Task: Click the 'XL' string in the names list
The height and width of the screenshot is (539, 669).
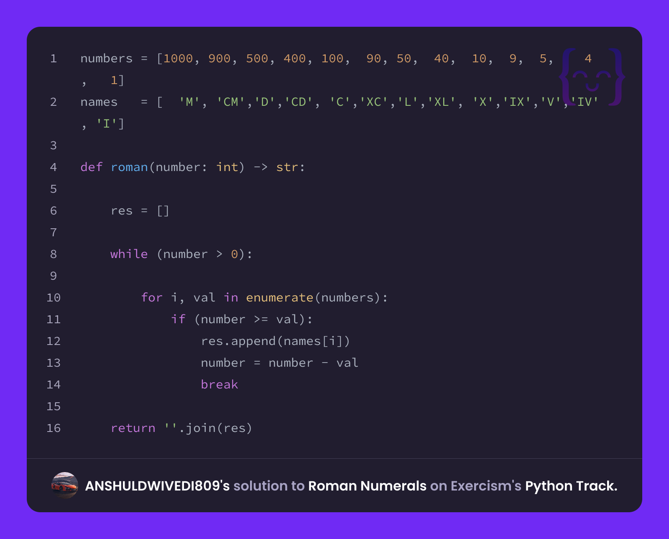Action: click(x=442, y=102)
